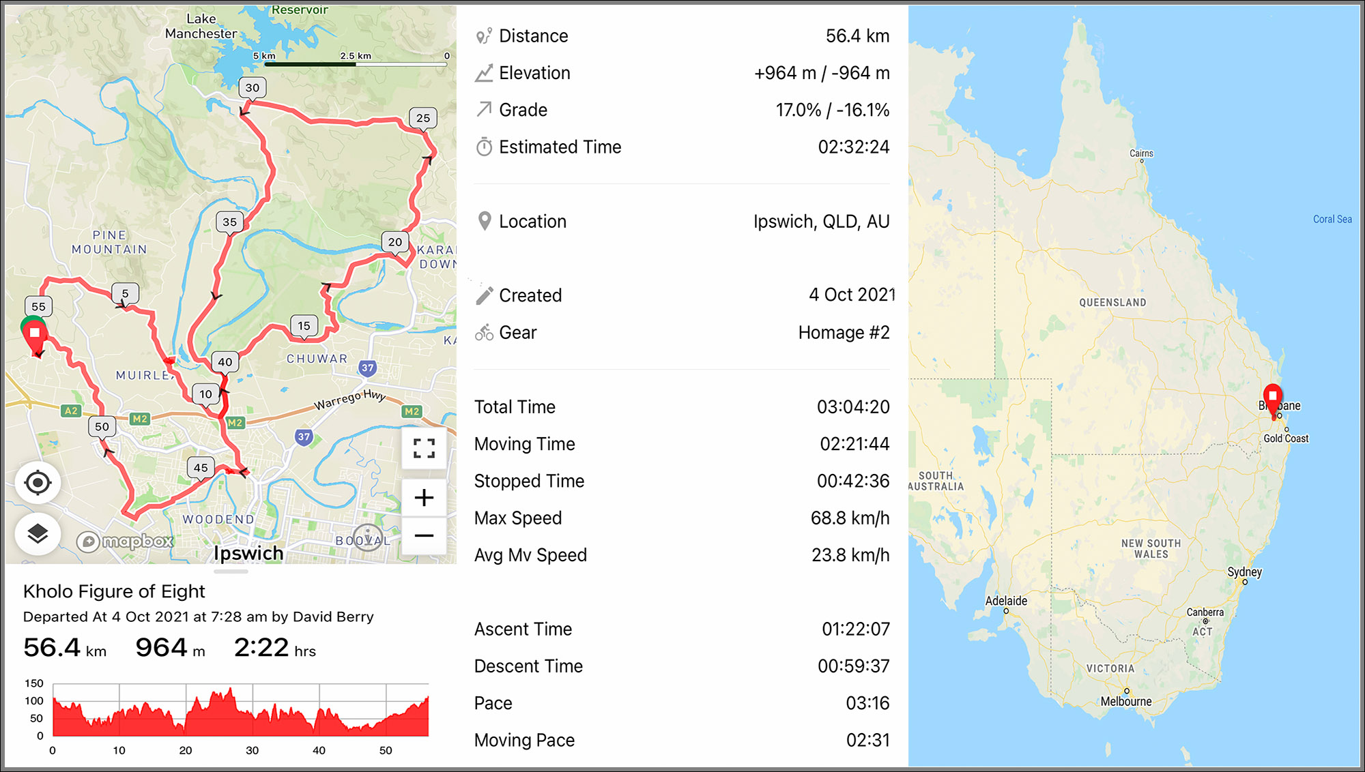Click the Estimated Time stopwatch icon

485,146
